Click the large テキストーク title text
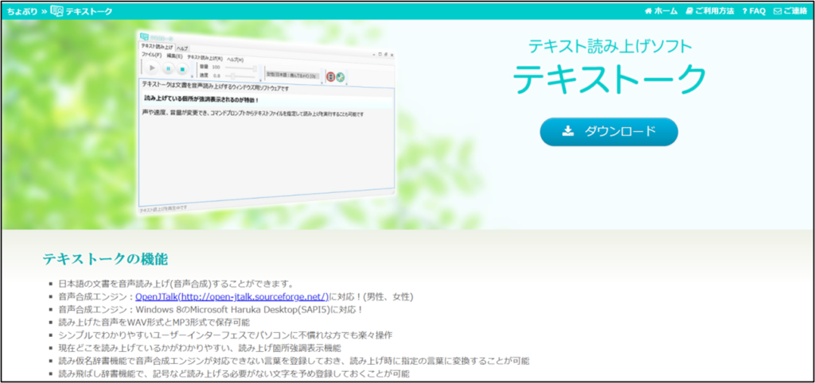This screenshot has width=815, height=383. click(609, 78)
